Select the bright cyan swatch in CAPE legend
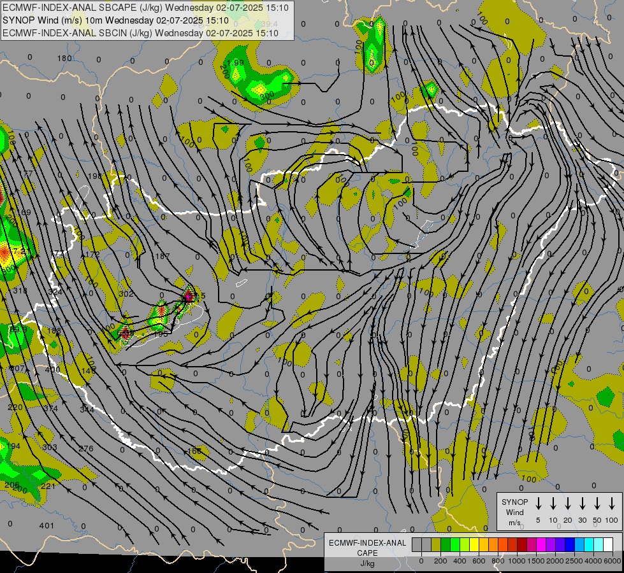 (588, 545)
